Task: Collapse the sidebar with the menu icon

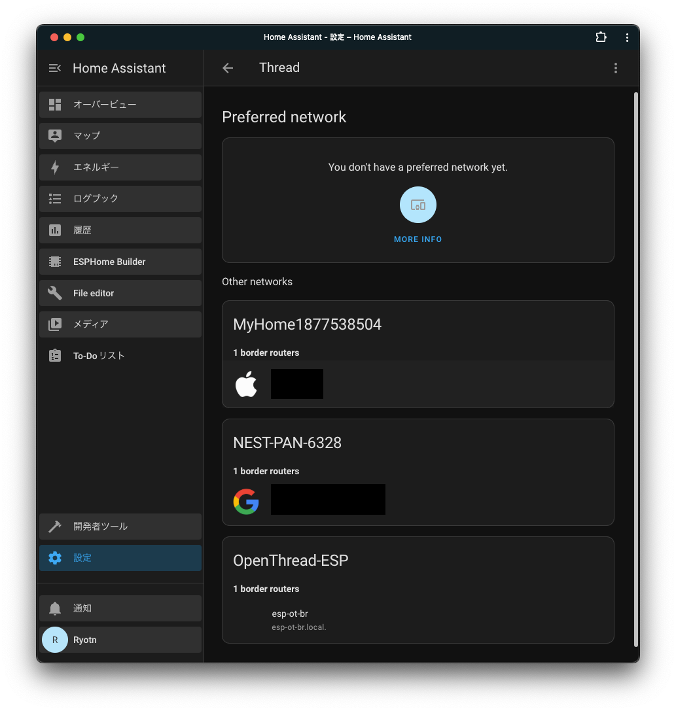Action: [x=55, y=68]
